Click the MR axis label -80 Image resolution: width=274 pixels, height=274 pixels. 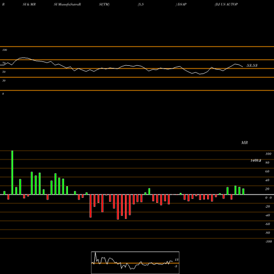coord(267,233)
